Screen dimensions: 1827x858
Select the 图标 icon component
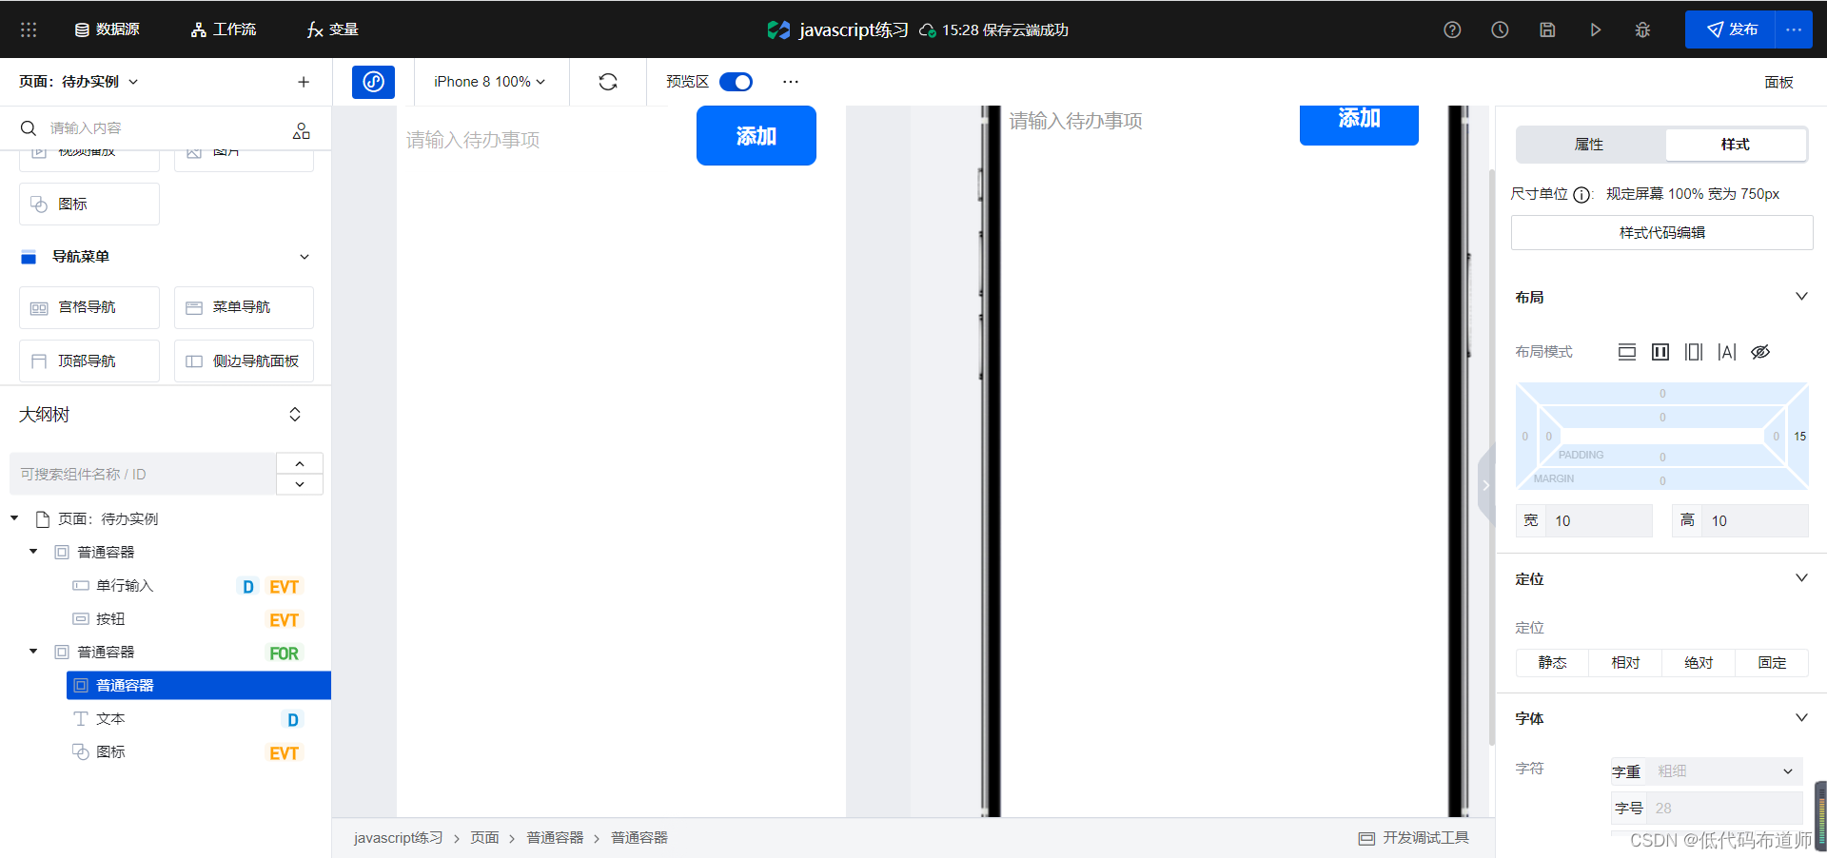[89, 204]
